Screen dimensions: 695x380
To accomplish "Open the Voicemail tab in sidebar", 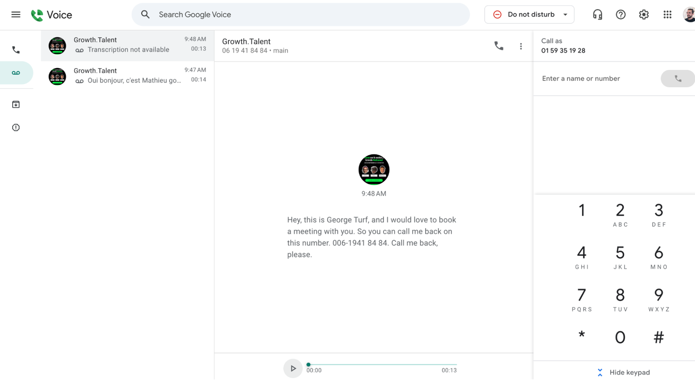I will click(x=16, y=73).
